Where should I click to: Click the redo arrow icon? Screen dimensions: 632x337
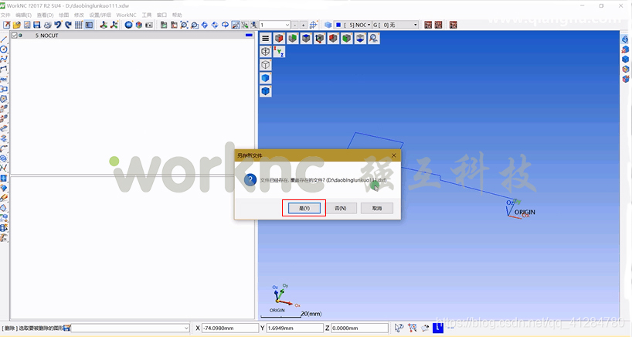(x=68, y=25)
